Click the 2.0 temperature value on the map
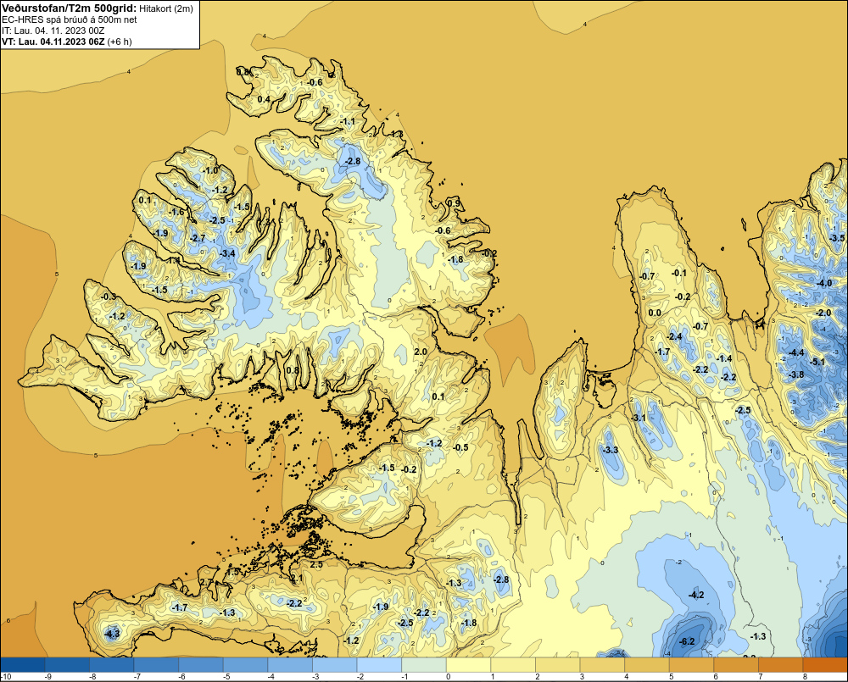 [x=421, y=352]
